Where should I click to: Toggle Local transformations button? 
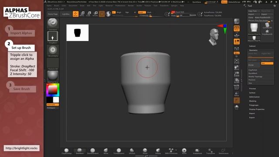click(236, 41)
